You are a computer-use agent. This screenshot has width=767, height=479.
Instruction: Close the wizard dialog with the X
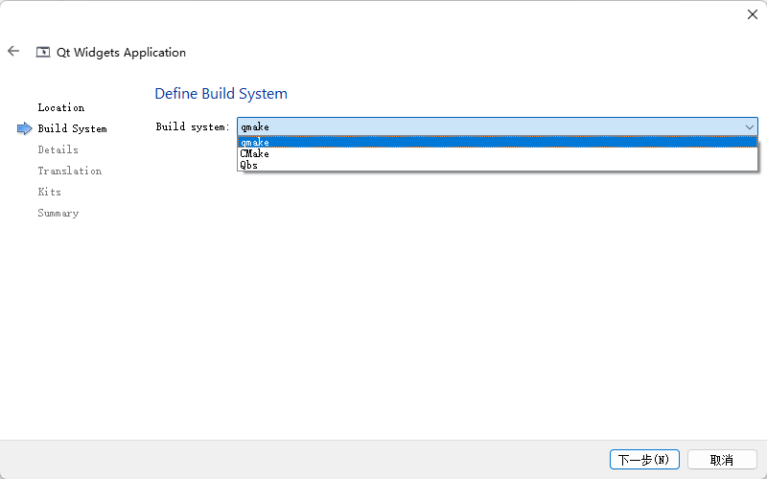(752, 14)
